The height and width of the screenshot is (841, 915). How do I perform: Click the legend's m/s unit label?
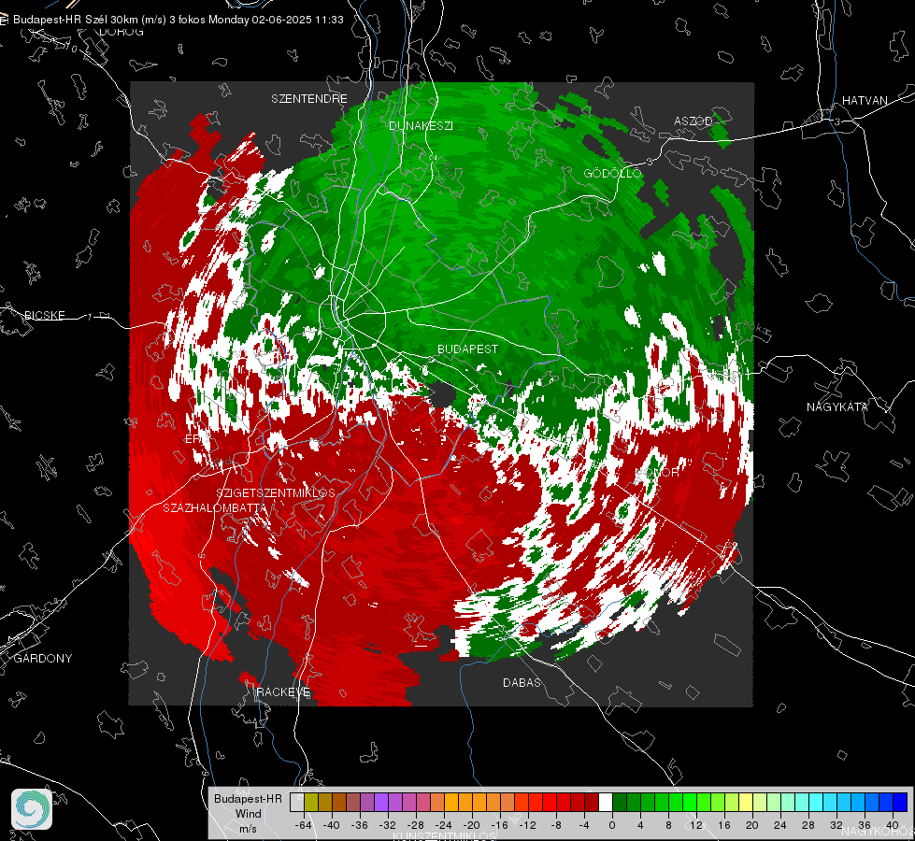point(248,829)
